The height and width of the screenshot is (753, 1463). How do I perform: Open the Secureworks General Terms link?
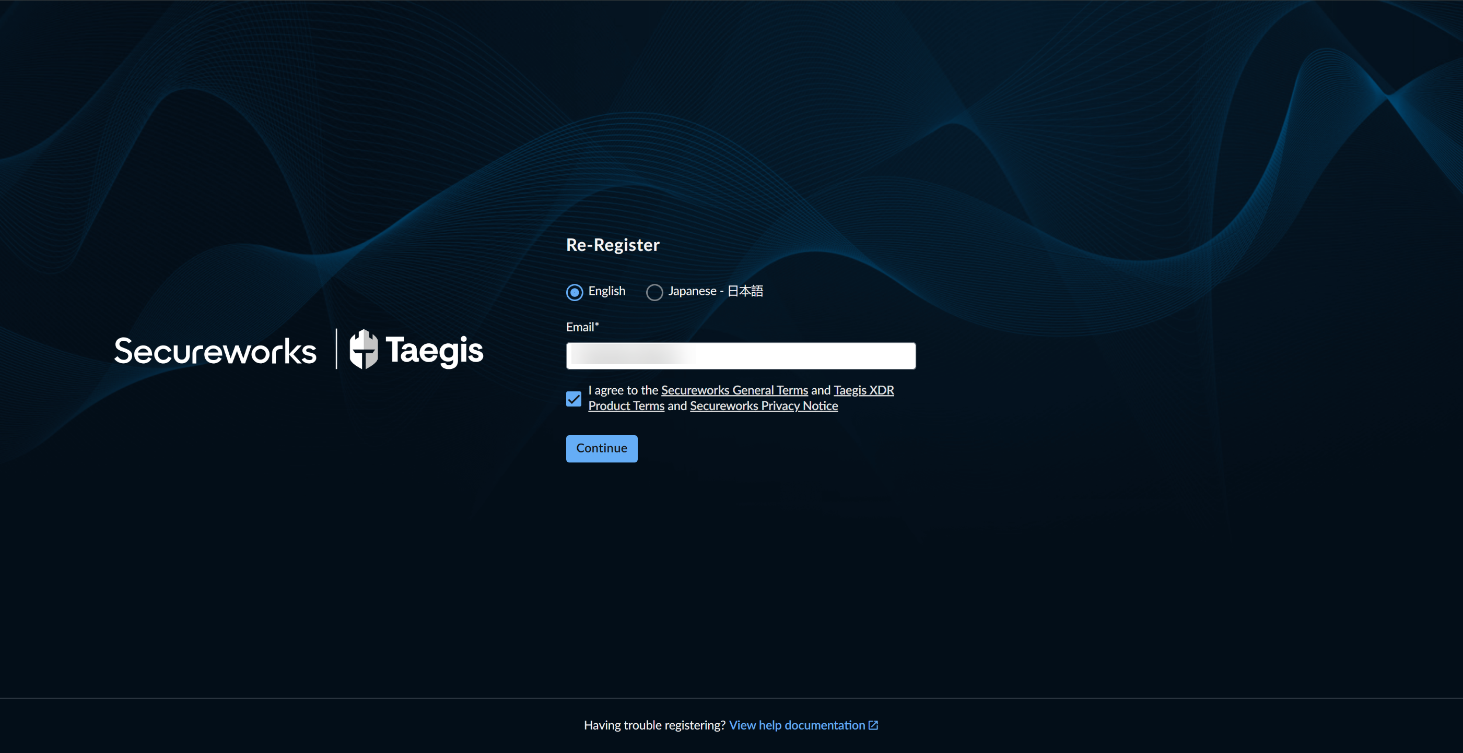734,390
